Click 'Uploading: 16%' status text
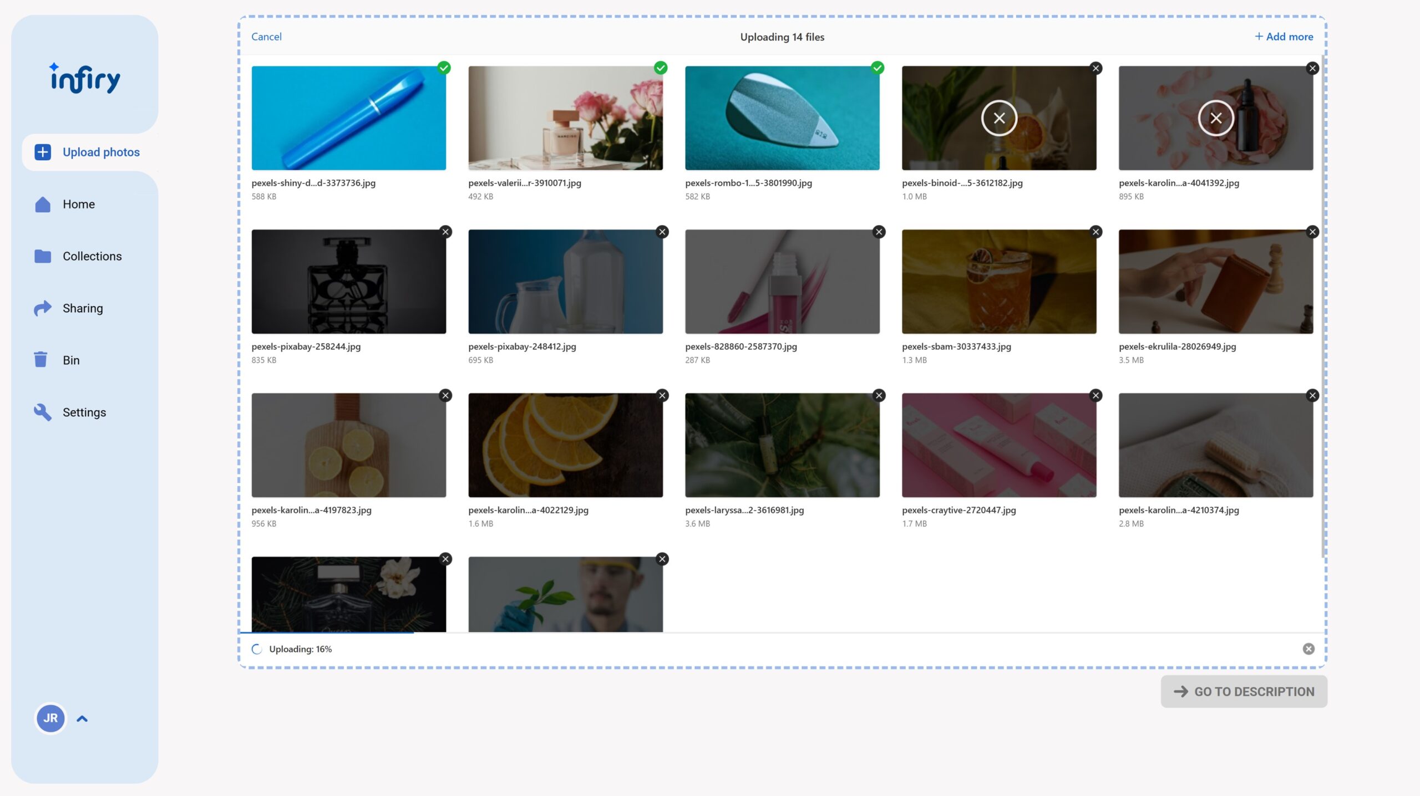This screenshot has width=1420, height=796. tap(300, 649)
